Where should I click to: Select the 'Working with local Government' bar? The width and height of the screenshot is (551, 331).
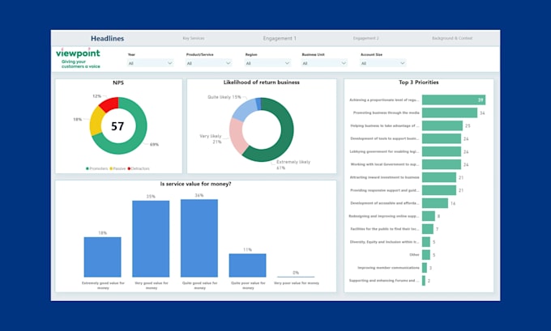pyautogui.click(x=442, y=164)
